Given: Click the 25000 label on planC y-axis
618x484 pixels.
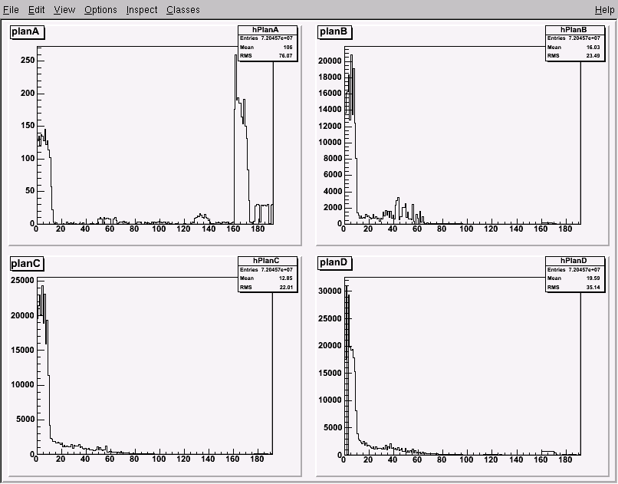Looking at the screenshot, I should coord(22,281).
